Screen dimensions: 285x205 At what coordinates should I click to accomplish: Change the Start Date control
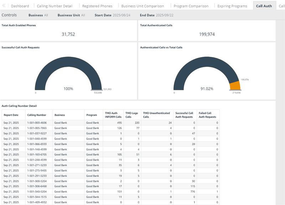(x=112, y=15)
